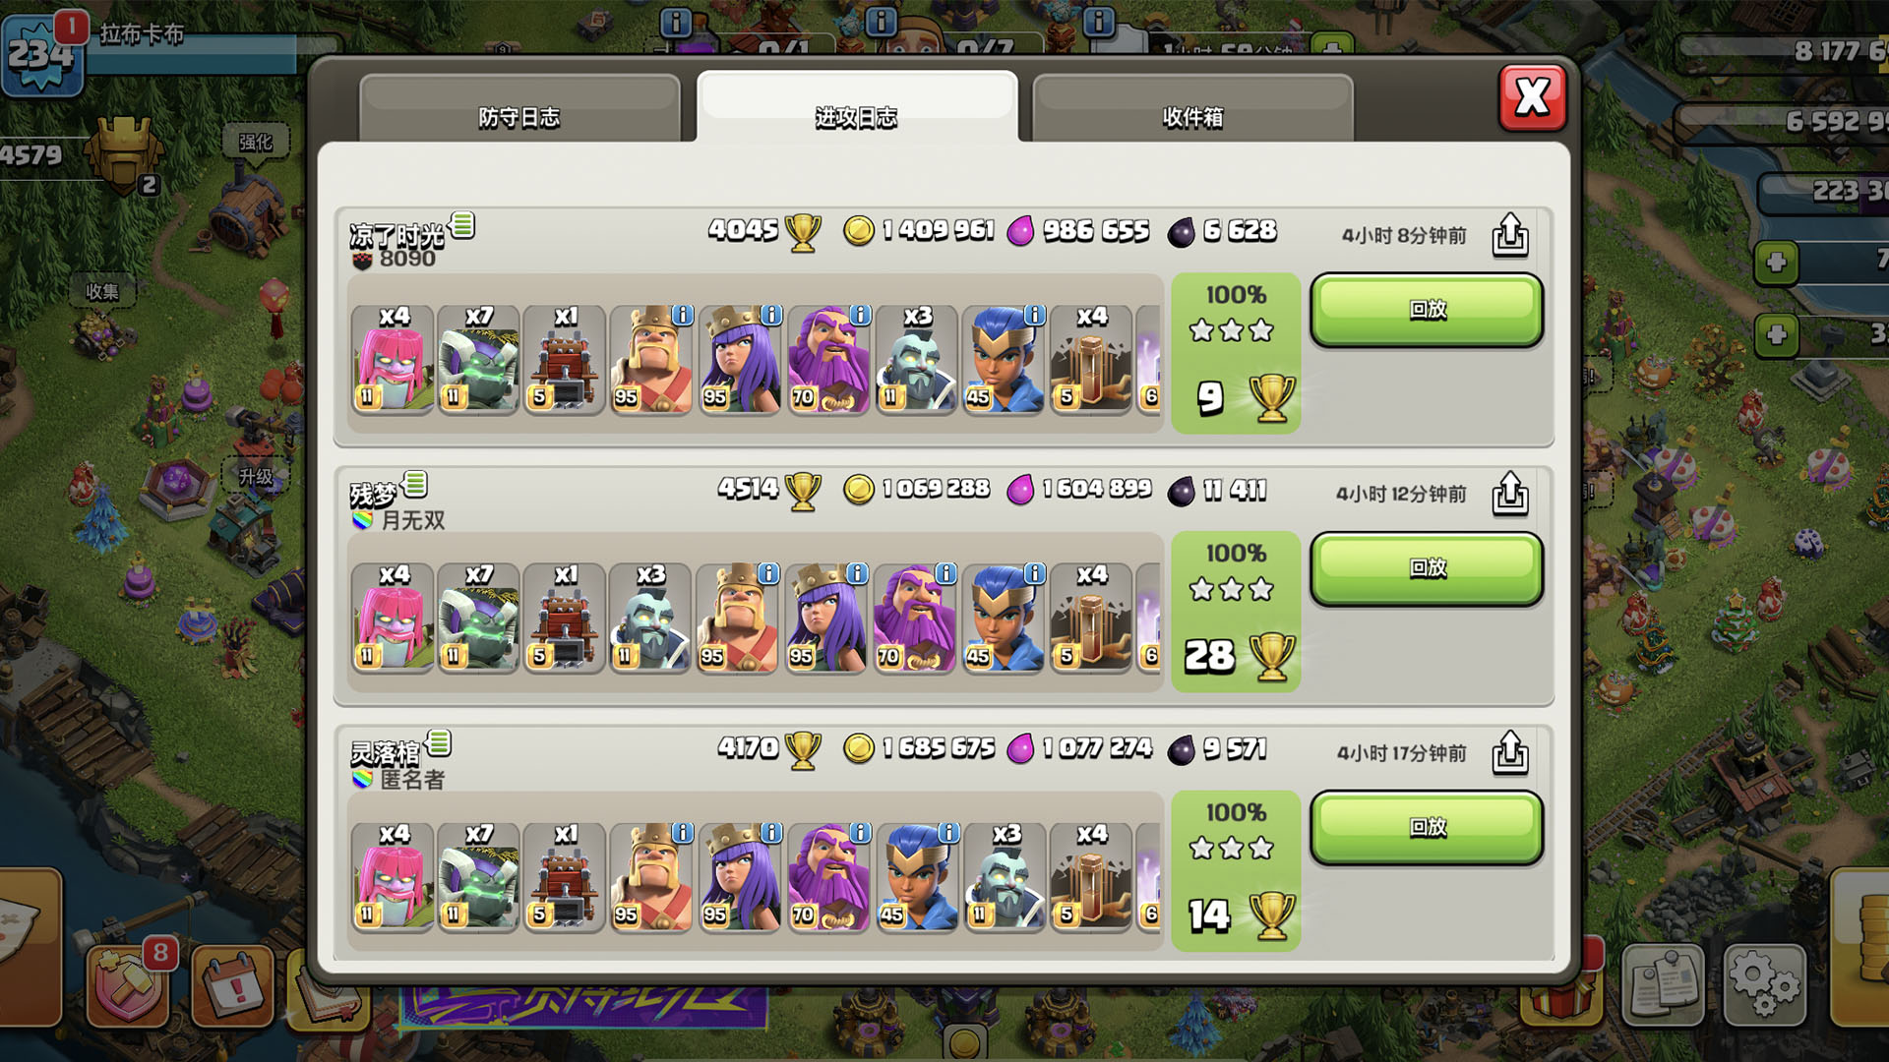Show Archer Queen info in second attack

[x=857, y=573]
